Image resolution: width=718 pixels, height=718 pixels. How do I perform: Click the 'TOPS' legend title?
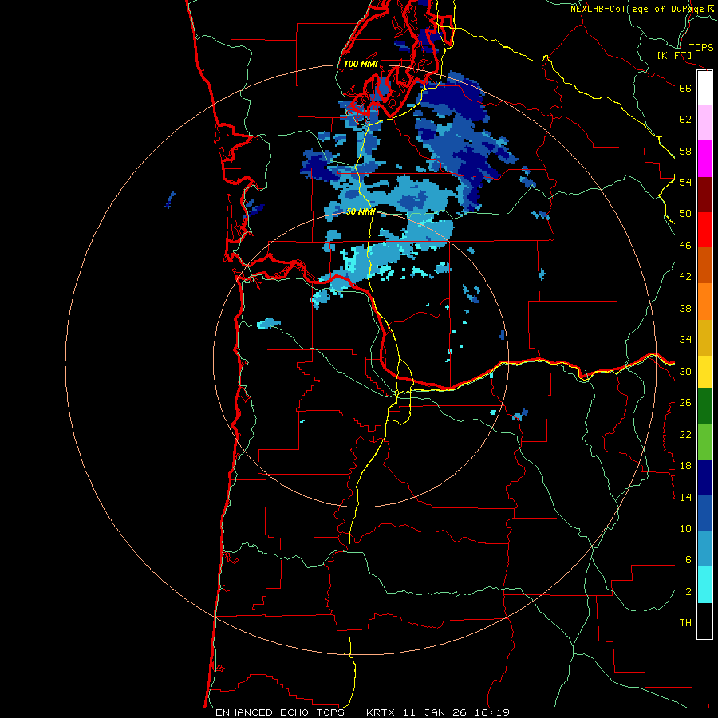[701, 48]
